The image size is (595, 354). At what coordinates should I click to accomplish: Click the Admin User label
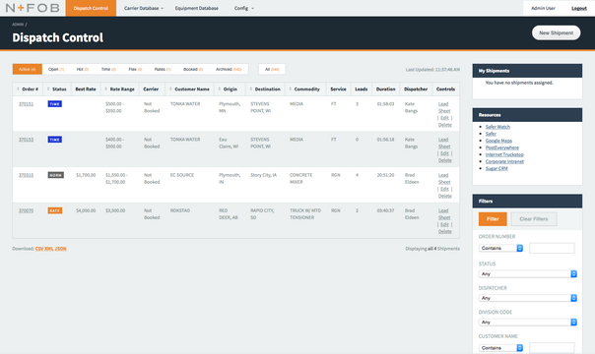[543, 8]
